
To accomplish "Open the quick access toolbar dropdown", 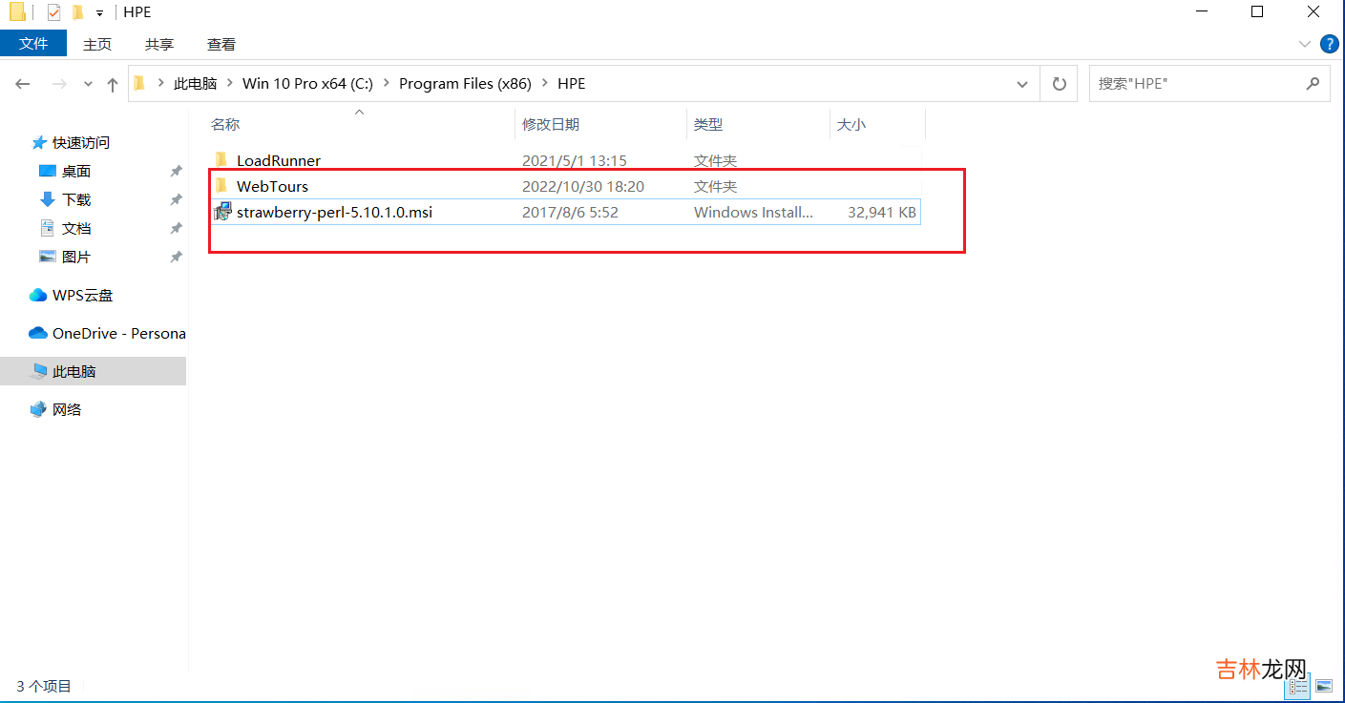I will [99, 13].
